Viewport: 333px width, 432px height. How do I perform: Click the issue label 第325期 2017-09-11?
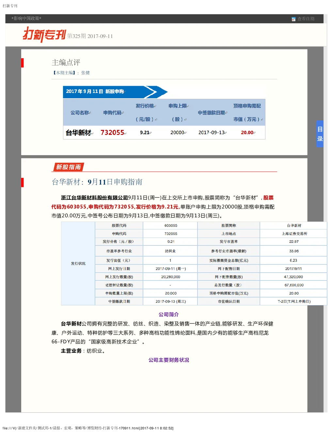90,36
